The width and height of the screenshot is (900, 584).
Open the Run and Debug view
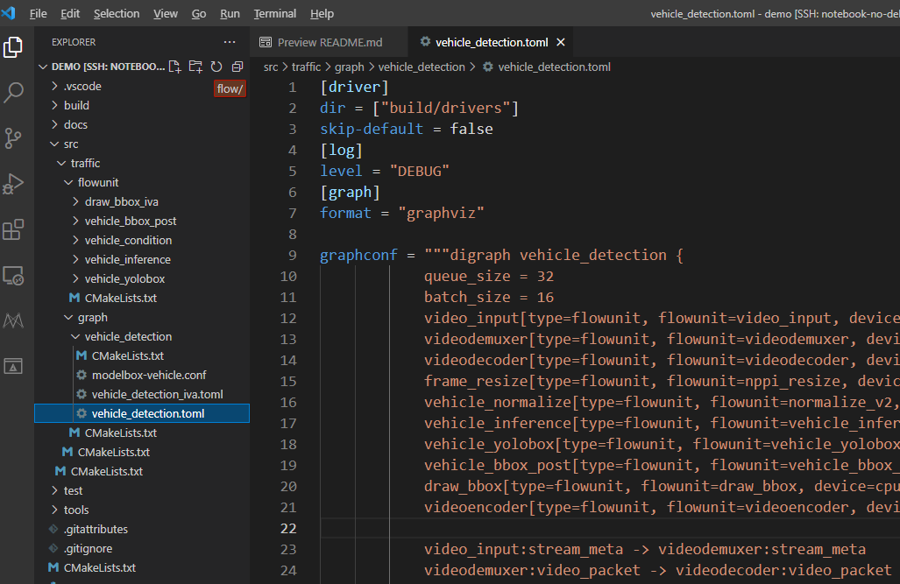coord(13,184)
